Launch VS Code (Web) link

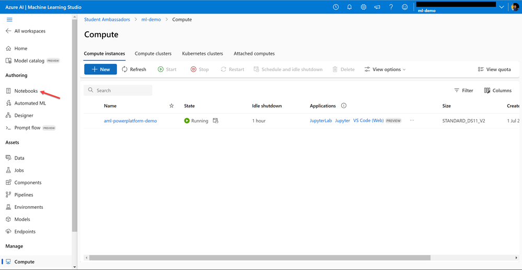pyautogui.click(x=368, y=121)
